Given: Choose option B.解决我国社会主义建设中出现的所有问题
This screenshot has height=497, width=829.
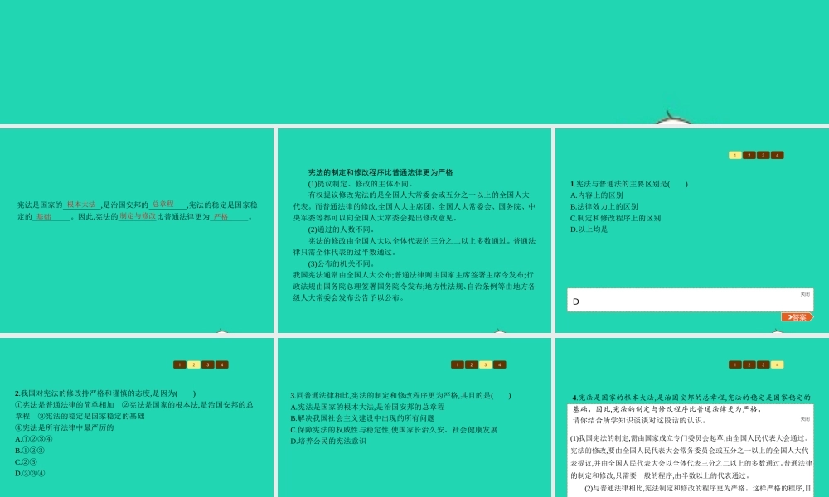Looking at the screenshot, I should [363, 418].
